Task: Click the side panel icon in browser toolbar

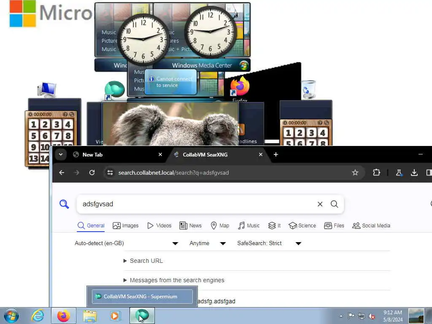Action: 429,173
